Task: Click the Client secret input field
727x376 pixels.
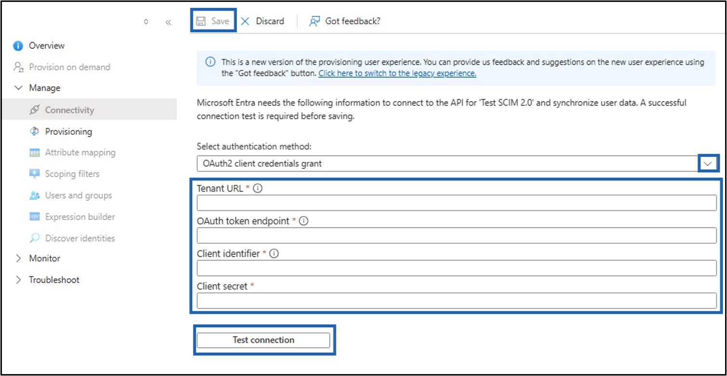Action: (457, 301)
